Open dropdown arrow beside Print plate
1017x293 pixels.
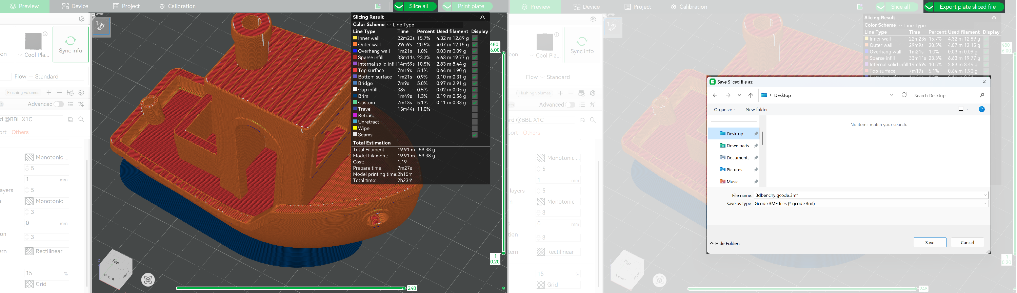(x=447, y=6)
